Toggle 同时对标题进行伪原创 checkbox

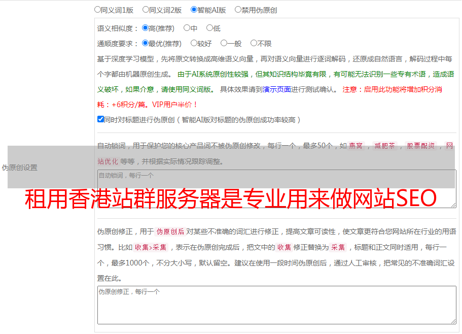tap(100, 119)
